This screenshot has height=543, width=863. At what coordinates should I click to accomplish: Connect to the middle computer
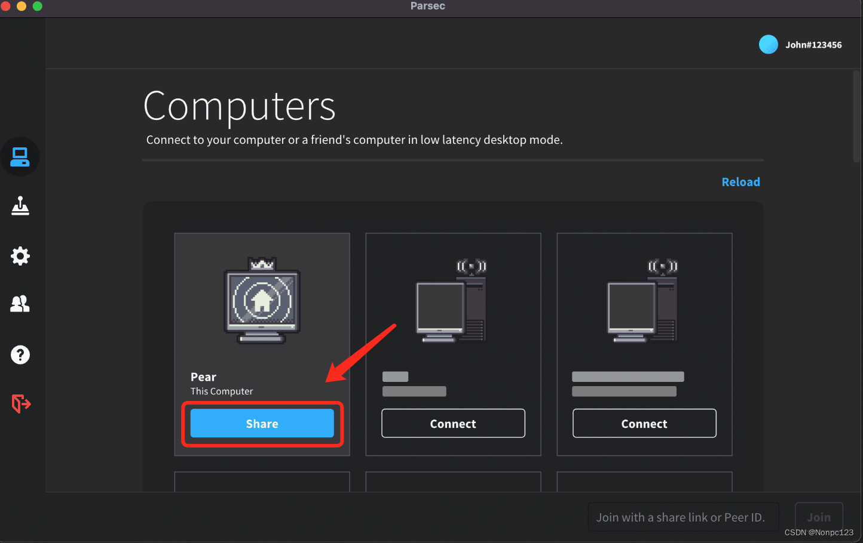coord(453,424)
